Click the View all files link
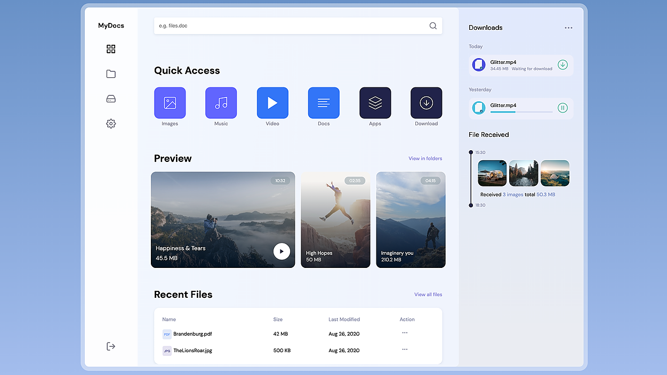667x375 pixels. pos(428,294)
